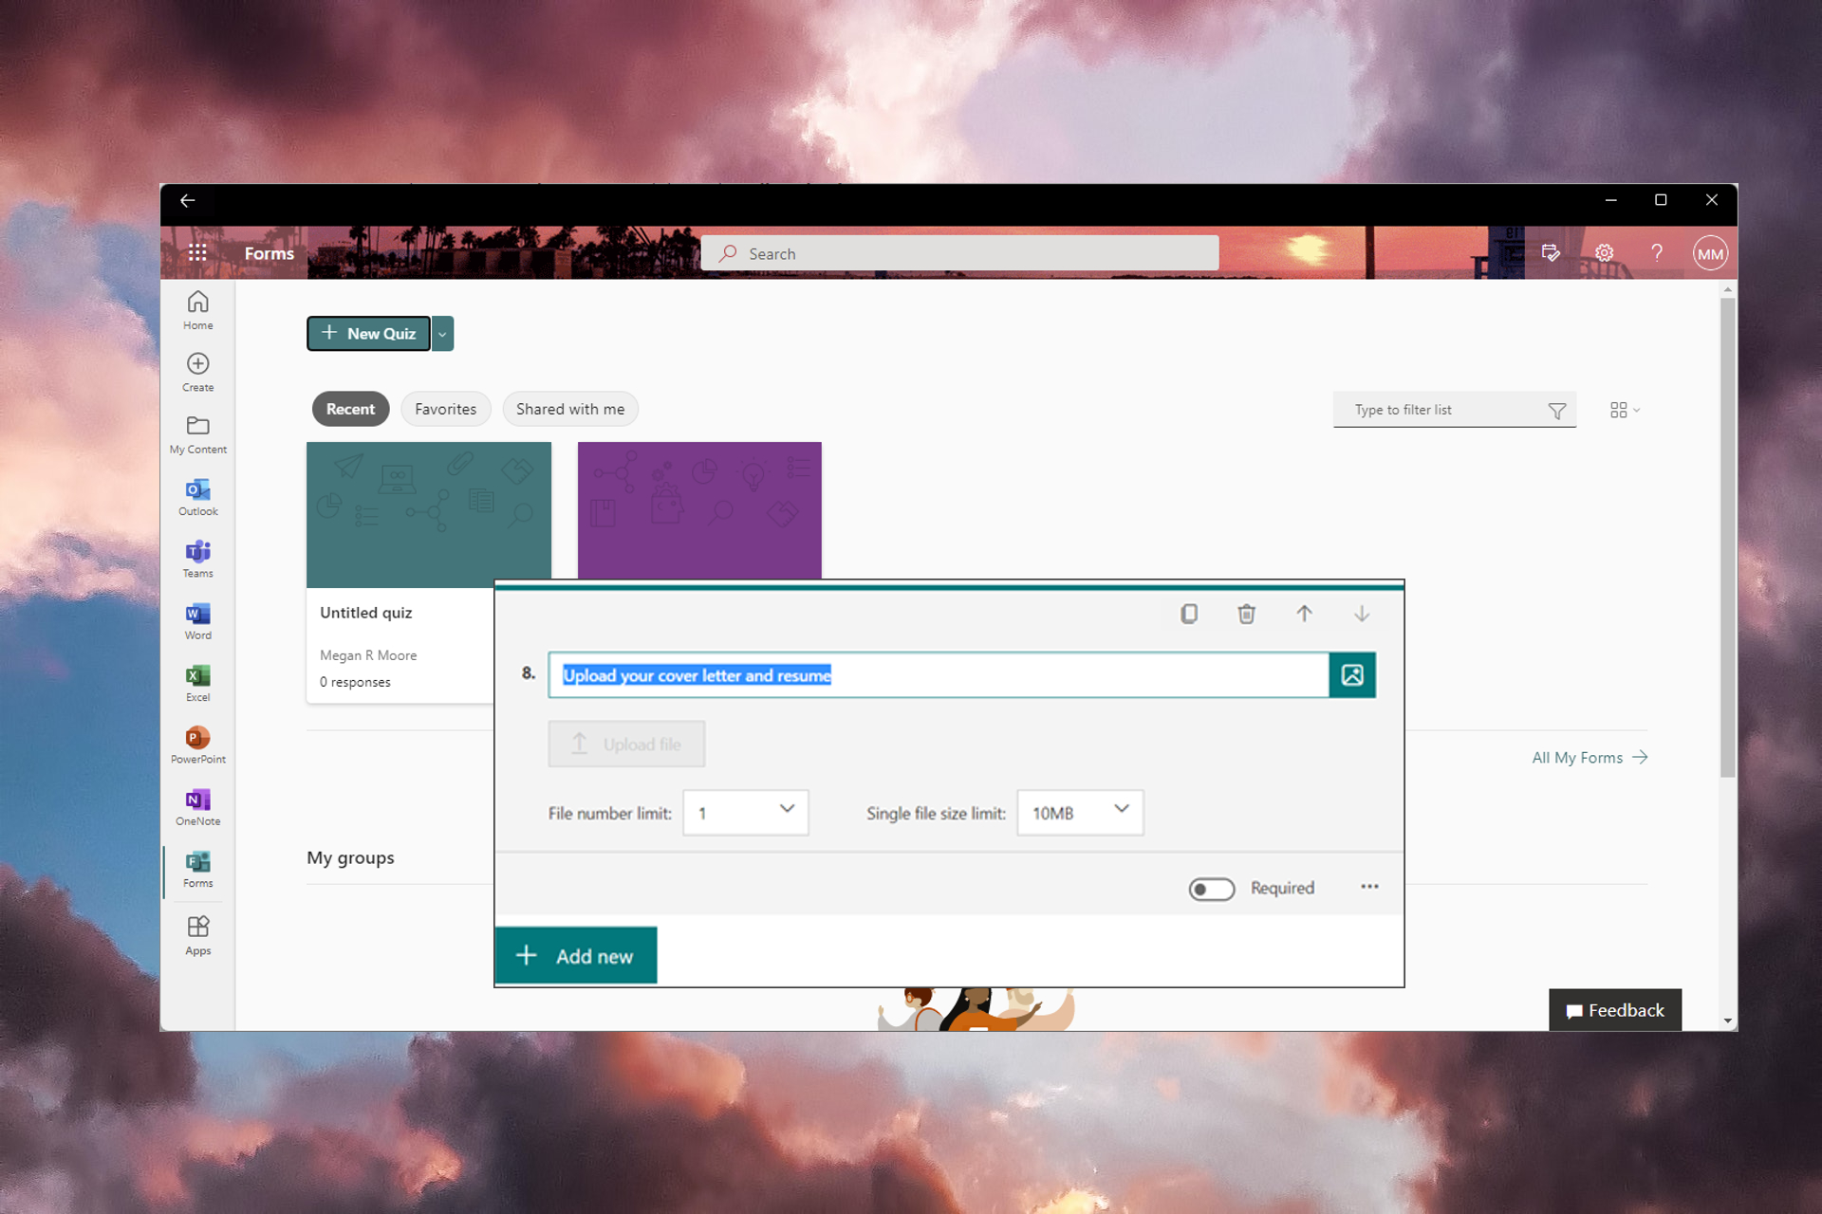Copy question 8 with duplicate icon

coord(1189,614)
